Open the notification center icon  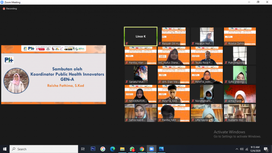[x=266, y=149]
